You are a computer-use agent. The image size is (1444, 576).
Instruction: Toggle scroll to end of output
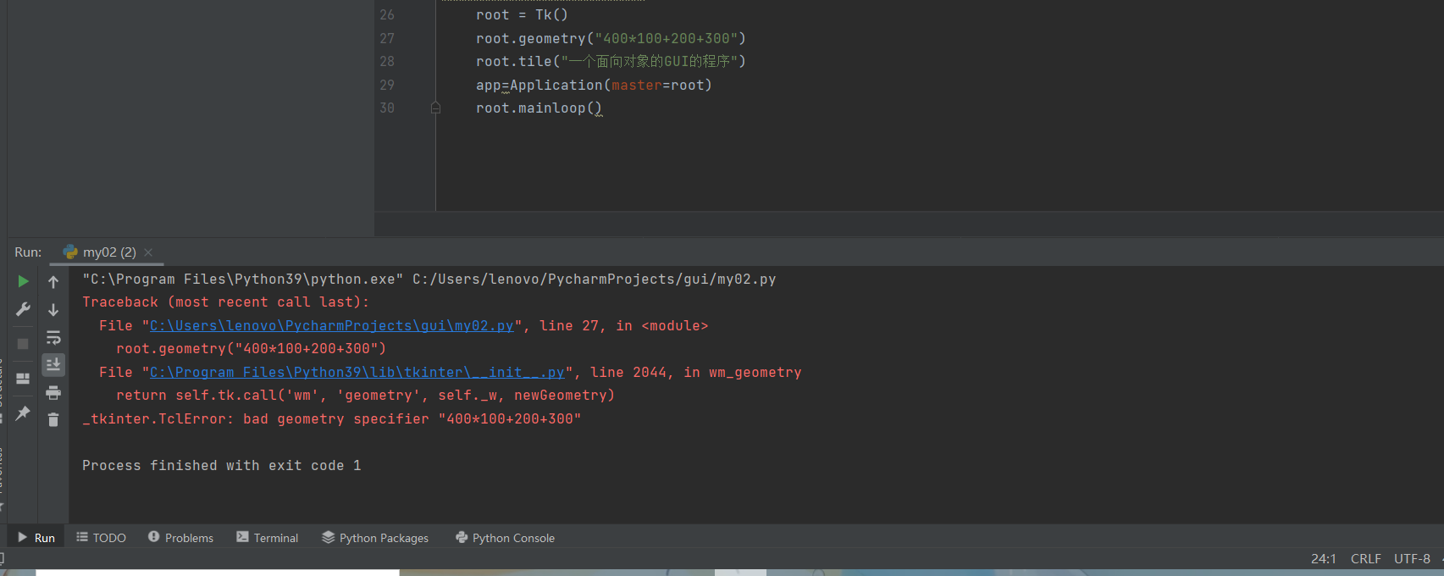pyautogui.click(x=53, y=365)
